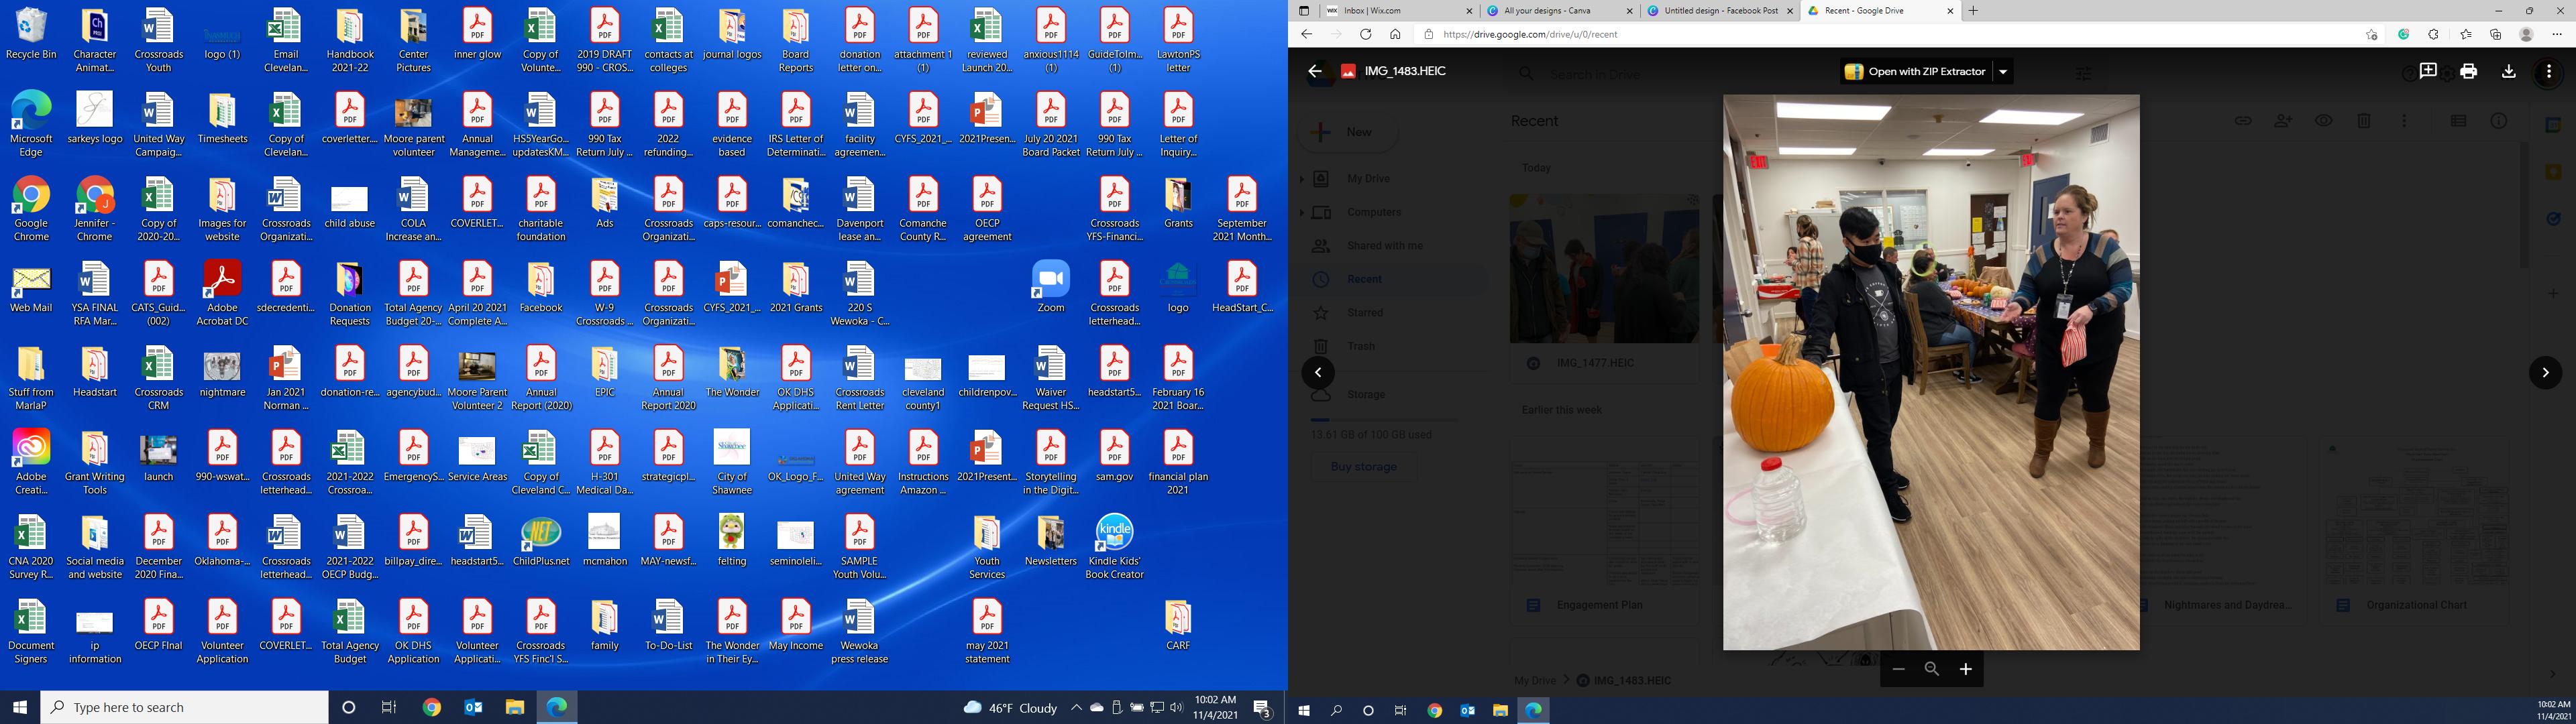Open Recycle Bin on the desktop
Screen dimensions: 2576x724
31,34
